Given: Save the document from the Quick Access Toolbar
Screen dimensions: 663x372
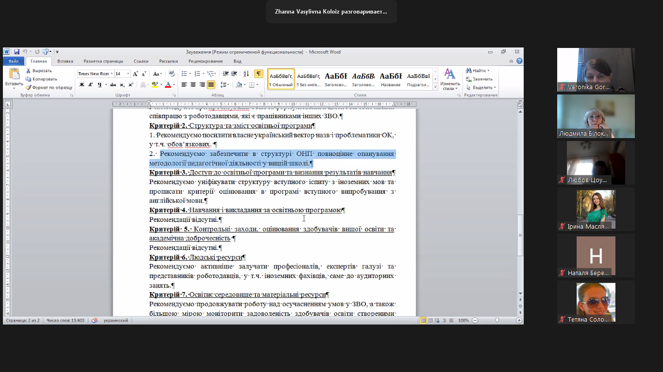Looking at the screenshot, I should (x=16, y=52).
